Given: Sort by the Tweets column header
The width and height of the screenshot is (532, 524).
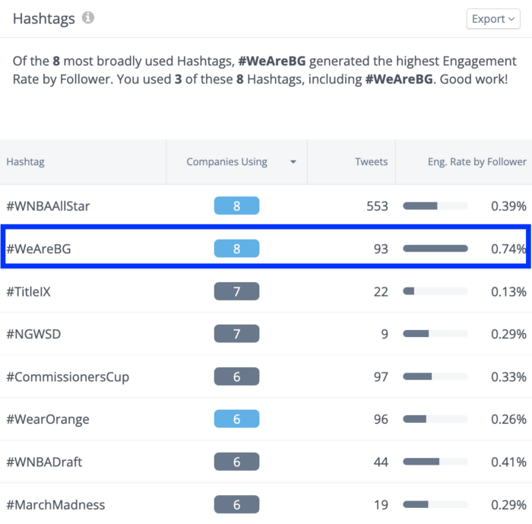Looking at the screenshot, I should [x=371, y=162].
